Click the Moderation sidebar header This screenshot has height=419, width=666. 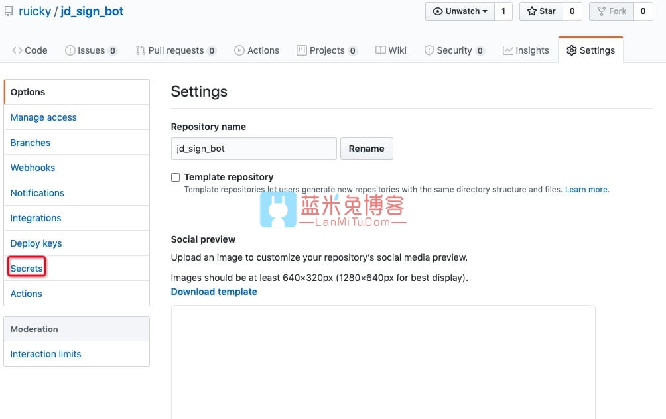[x=76, y=329]
